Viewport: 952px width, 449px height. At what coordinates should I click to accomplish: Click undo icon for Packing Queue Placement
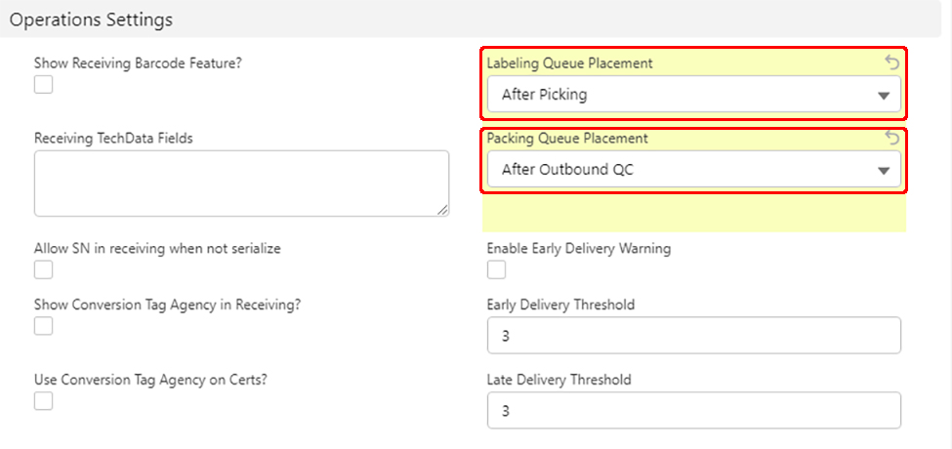891,138
